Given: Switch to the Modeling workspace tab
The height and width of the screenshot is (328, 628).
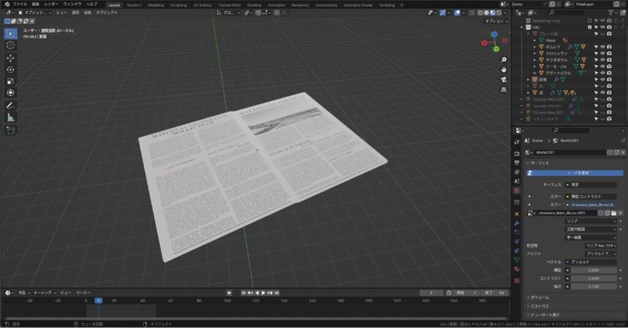Looking at the screenshot, I should 156,5.
